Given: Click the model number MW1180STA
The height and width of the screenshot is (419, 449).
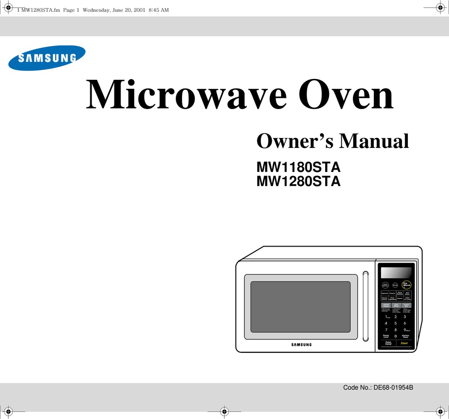Looking at the screenshot, I should [298, 167].
